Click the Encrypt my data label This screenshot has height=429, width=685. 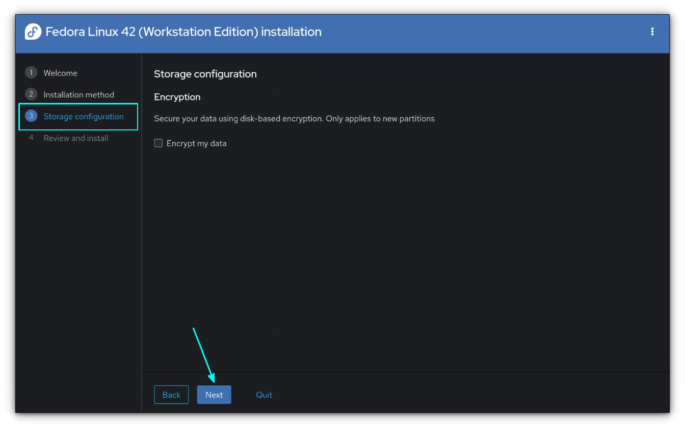(196, 144)
